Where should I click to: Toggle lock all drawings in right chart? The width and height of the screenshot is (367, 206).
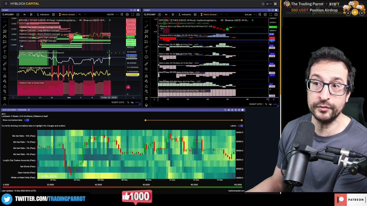pos(146,86)
